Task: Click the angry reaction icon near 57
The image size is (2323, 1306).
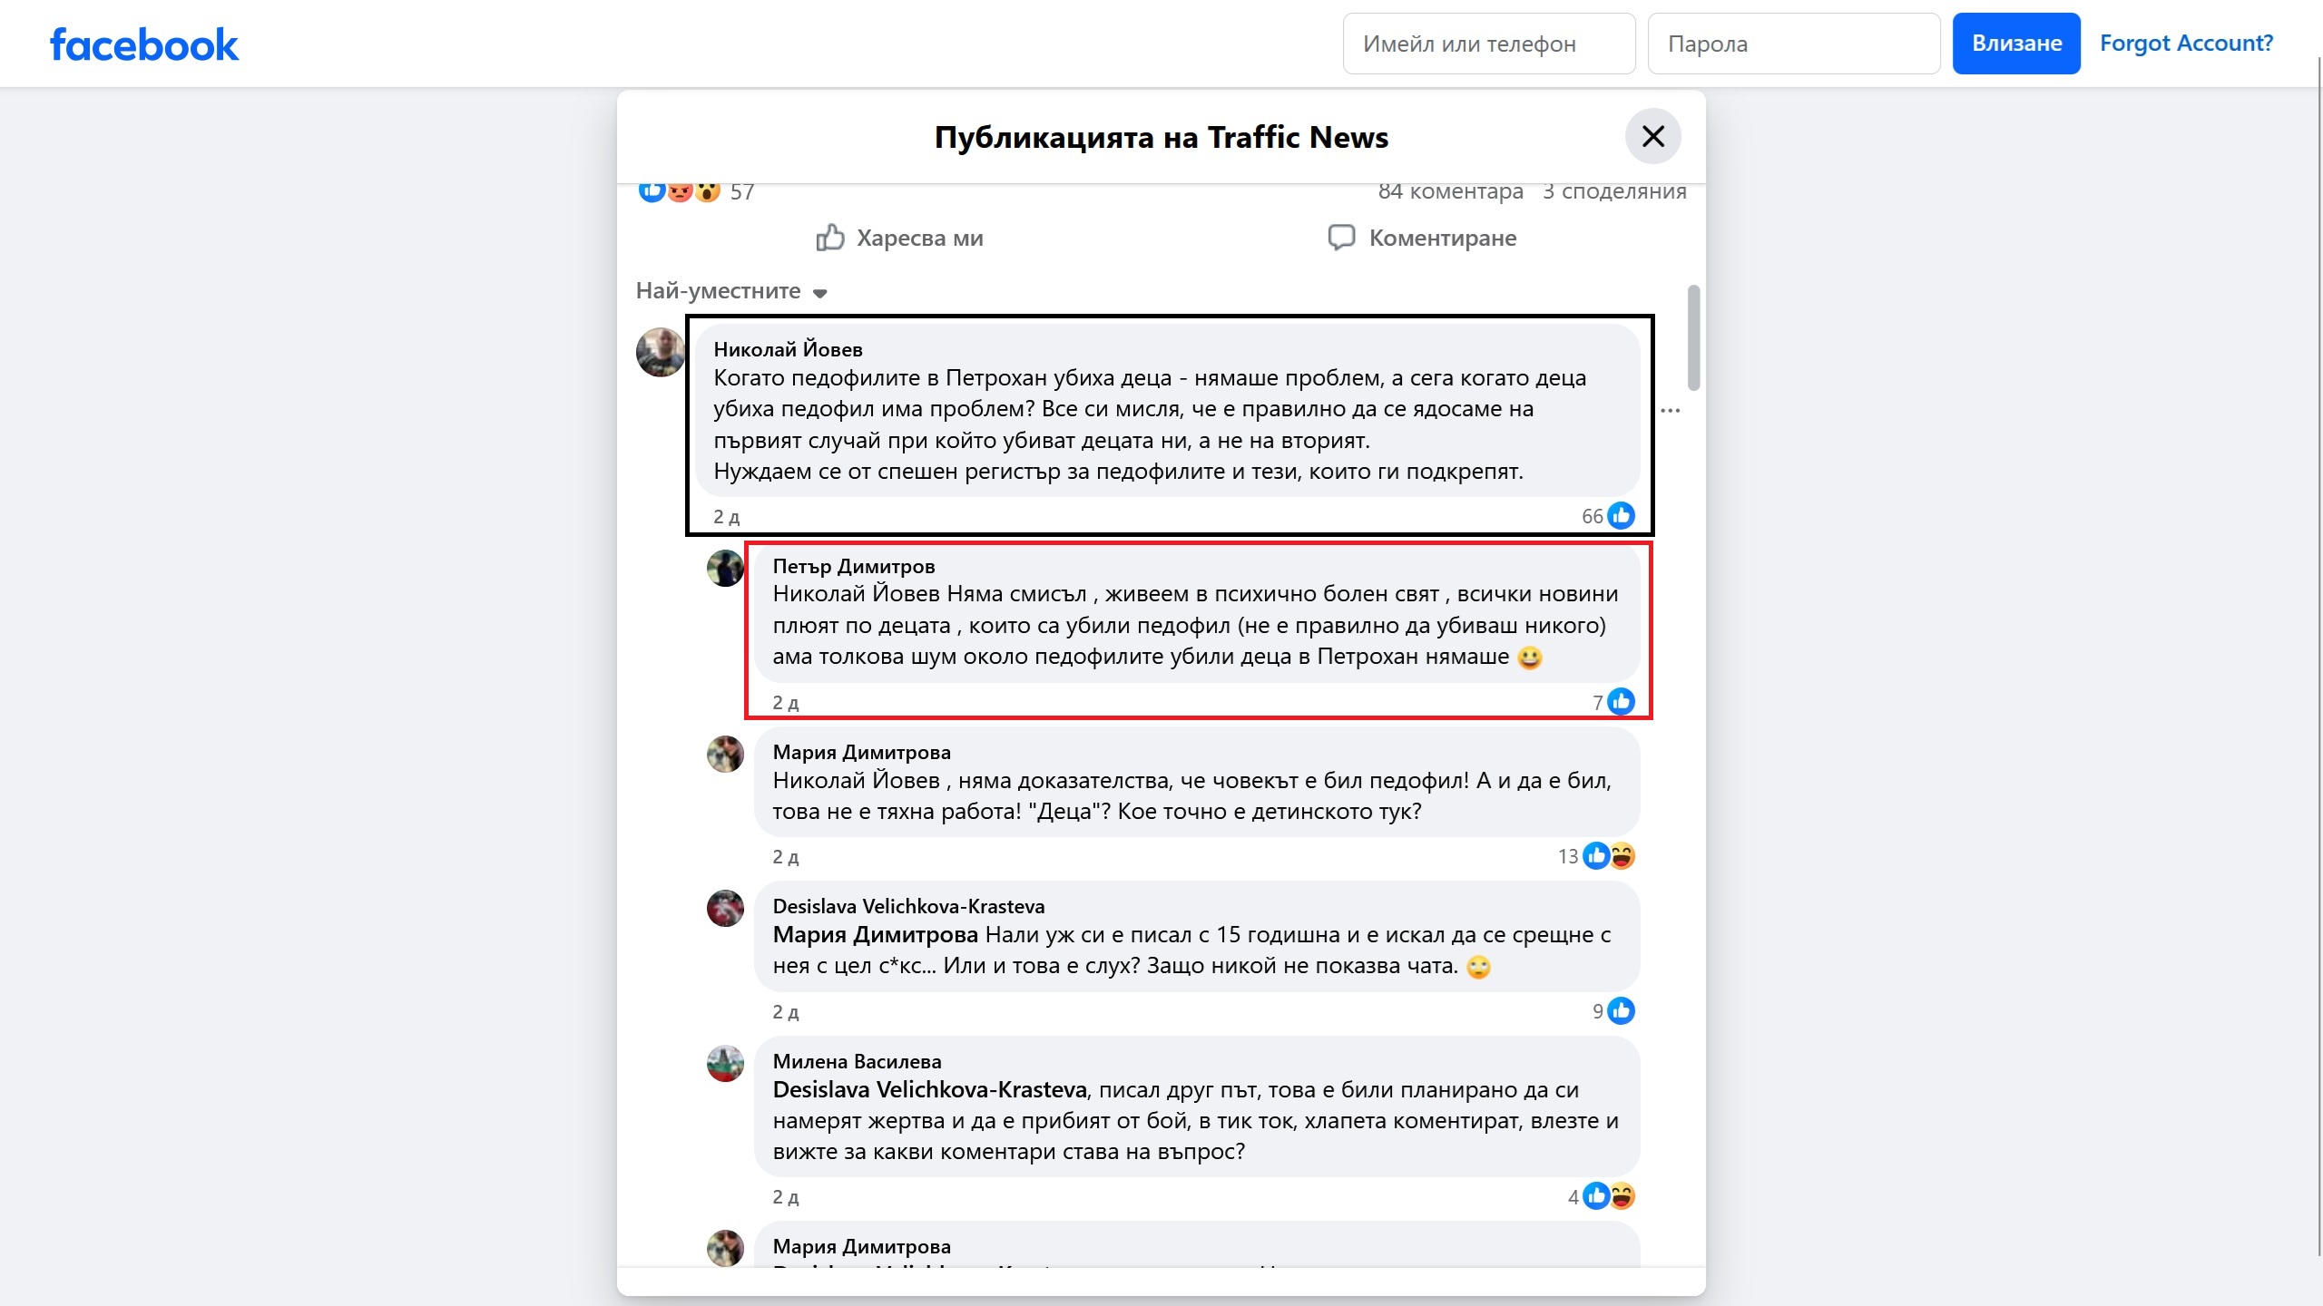Action: tap(680, 190)
